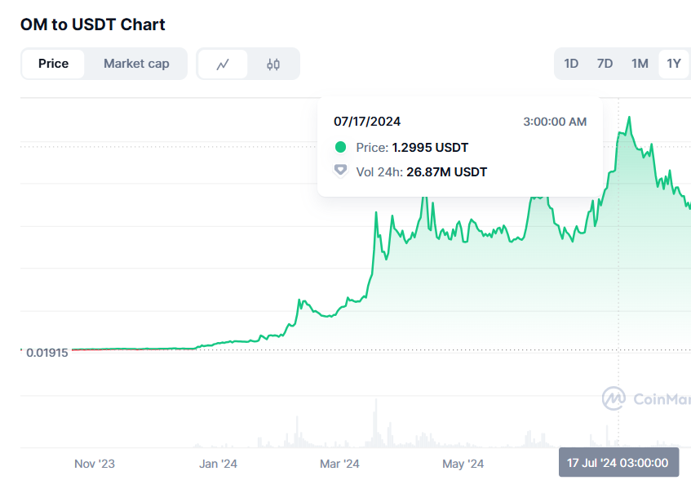This screenshot has width=691, height=489.
Task: Set chart range to 1M
Action: (x=640, y=64)
